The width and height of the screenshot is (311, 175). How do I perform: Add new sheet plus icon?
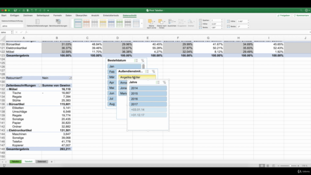pos(52,162)
